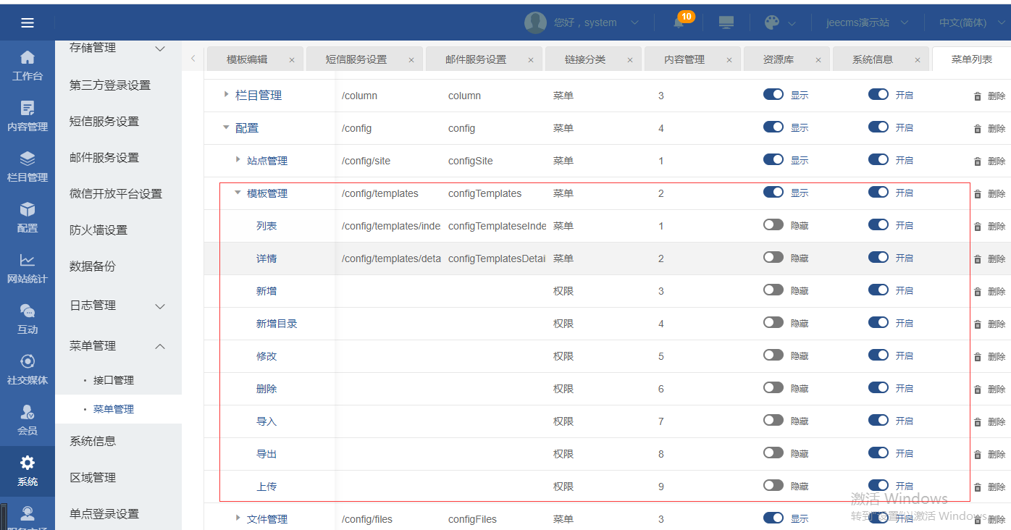Close the 资源库 tab
The width and height of the screenshot is (1011, 530).
point(820,60)
